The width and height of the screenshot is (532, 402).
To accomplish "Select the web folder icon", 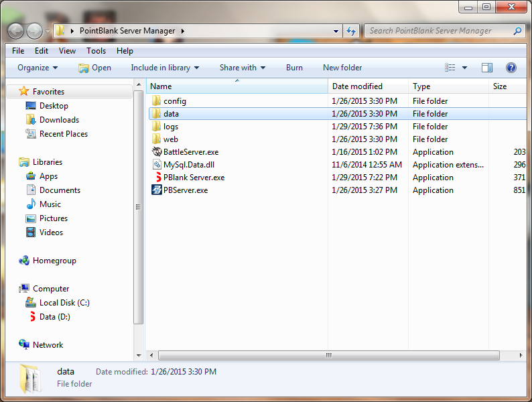I will click(156, 139).
